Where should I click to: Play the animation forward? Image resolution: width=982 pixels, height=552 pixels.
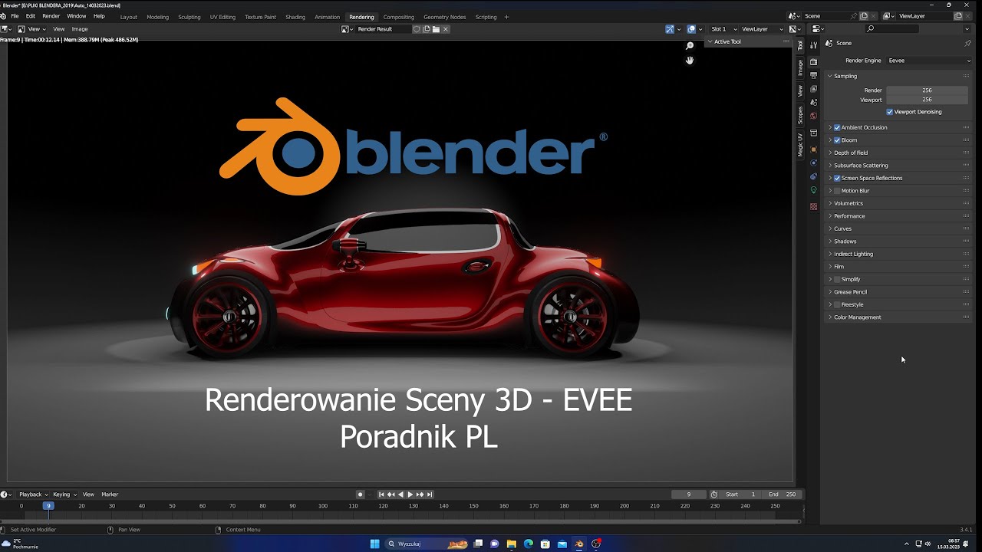pos(410,495)
